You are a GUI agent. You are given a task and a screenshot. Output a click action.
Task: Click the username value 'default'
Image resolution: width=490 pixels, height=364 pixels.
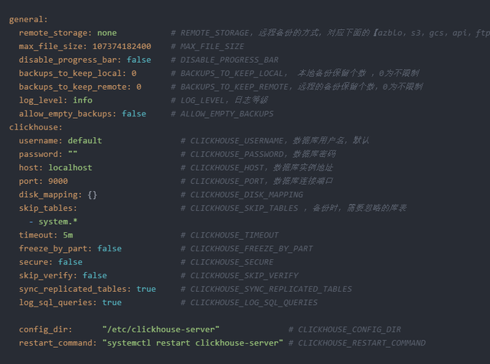tap(84, 141)
